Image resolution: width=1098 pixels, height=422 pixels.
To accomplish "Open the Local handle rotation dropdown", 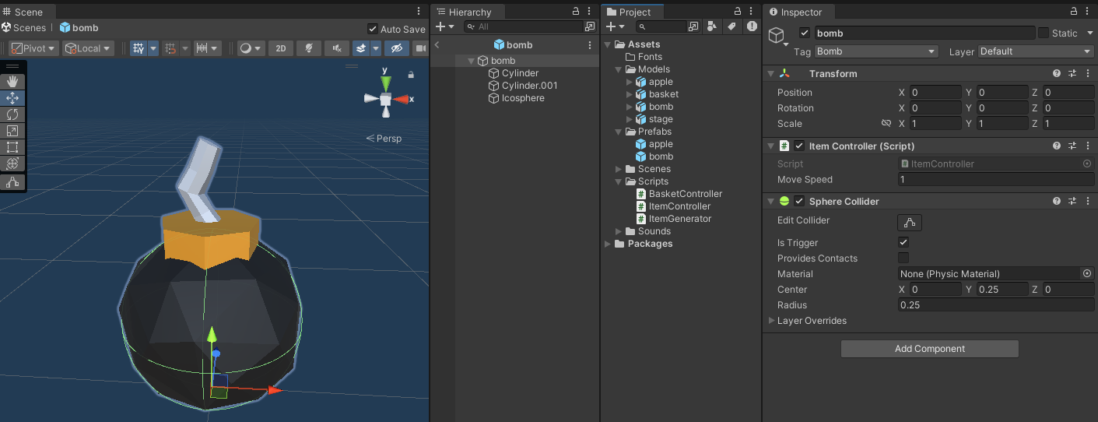I will click(88, 48).
